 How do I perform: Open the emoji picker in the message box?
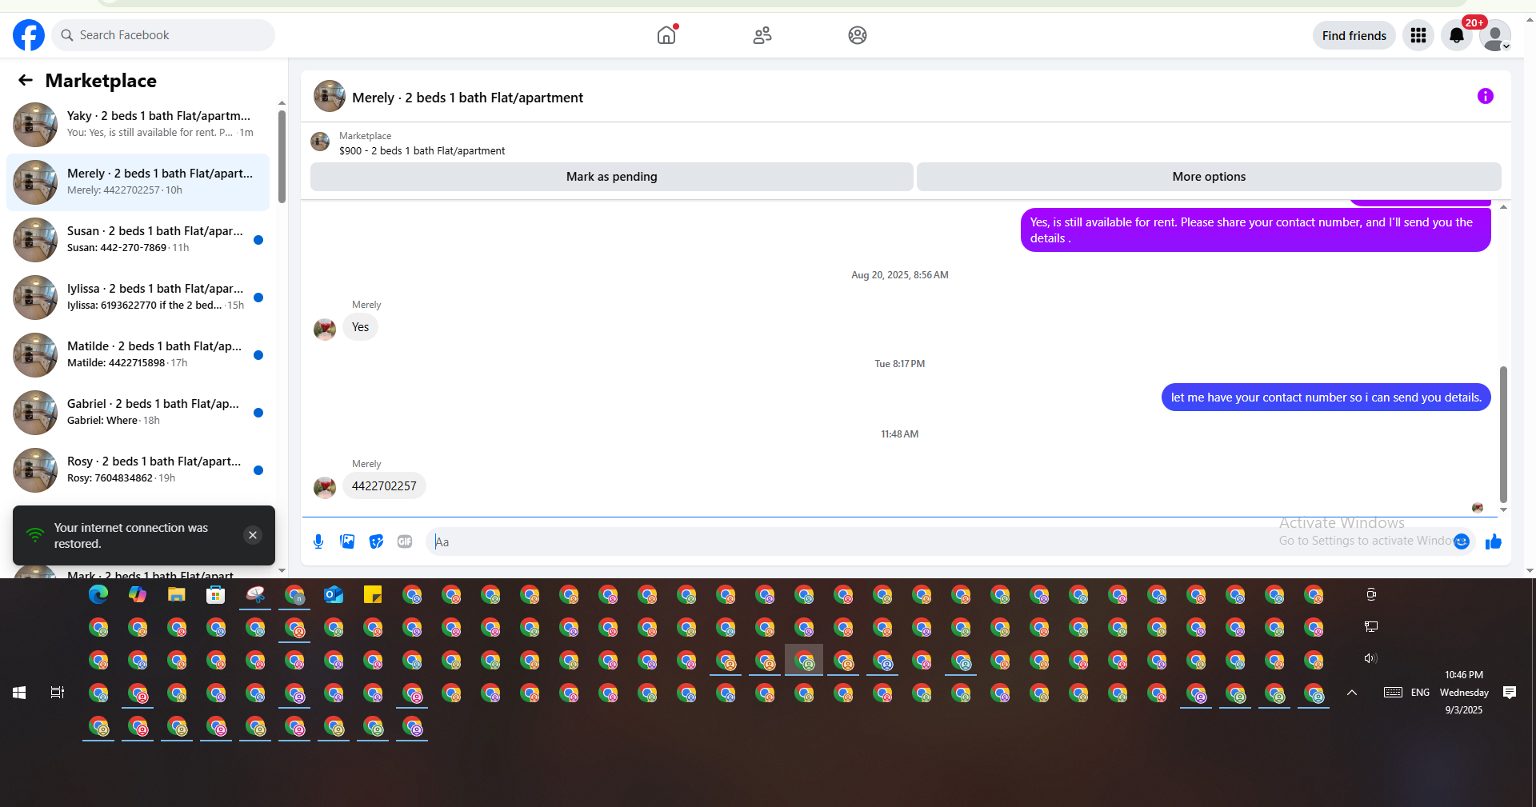tap(1462, 541)
